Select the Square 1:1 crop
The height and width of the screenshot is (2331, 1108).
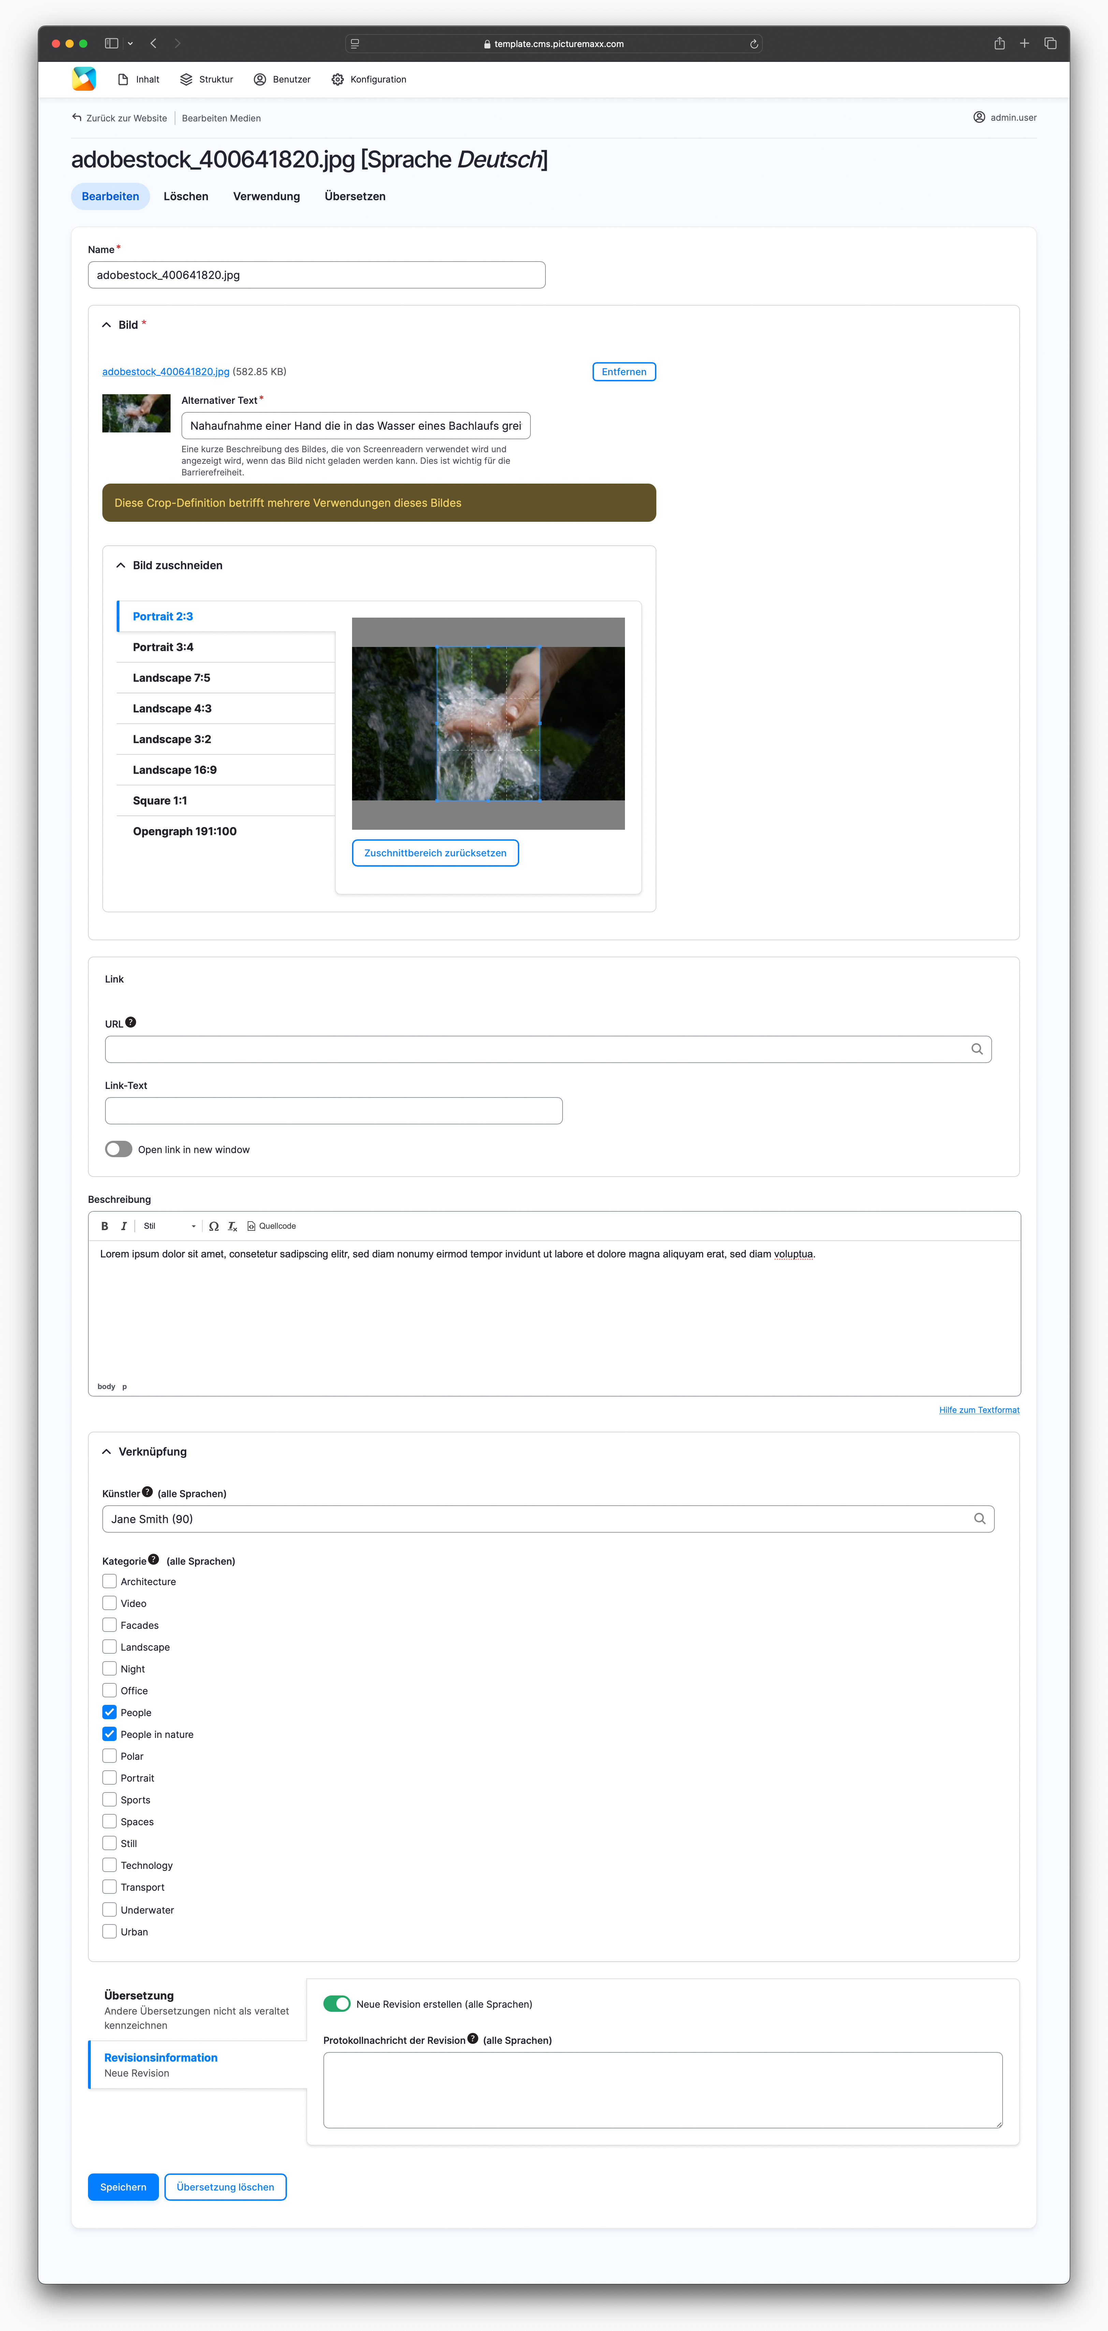(x=225, y=801)
